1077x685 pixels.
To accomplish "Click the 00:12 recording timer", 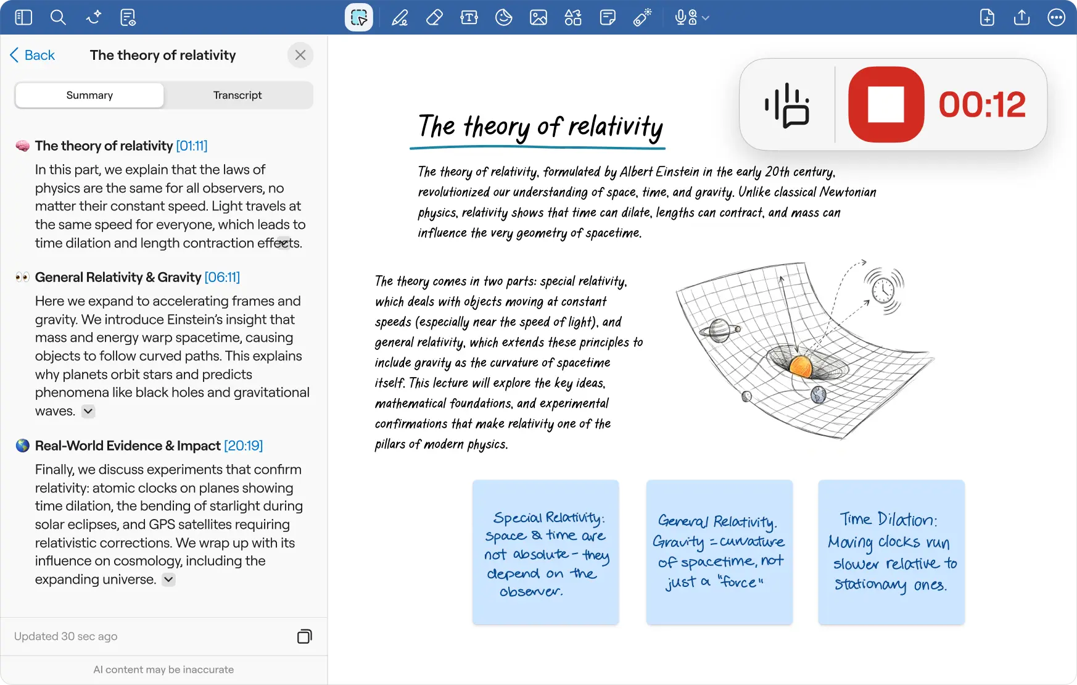I will [982, 104].
